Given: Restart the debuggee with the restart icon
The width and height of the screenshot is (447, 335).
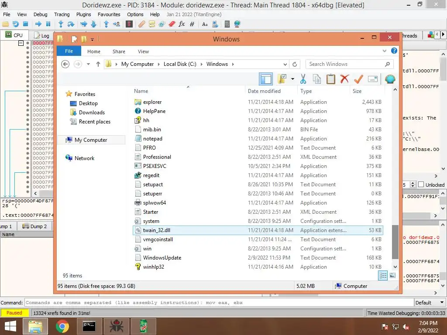Looking at the screenshot, I should point(16,24).
